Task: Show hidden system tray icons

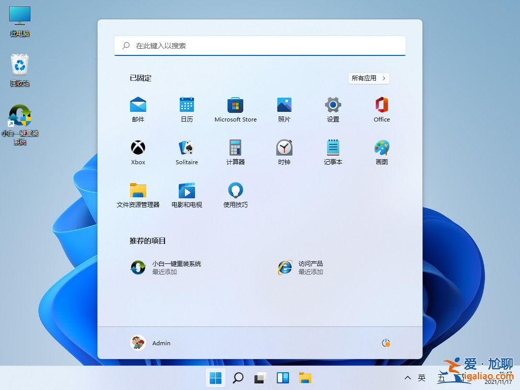Action: coord(407,378)
